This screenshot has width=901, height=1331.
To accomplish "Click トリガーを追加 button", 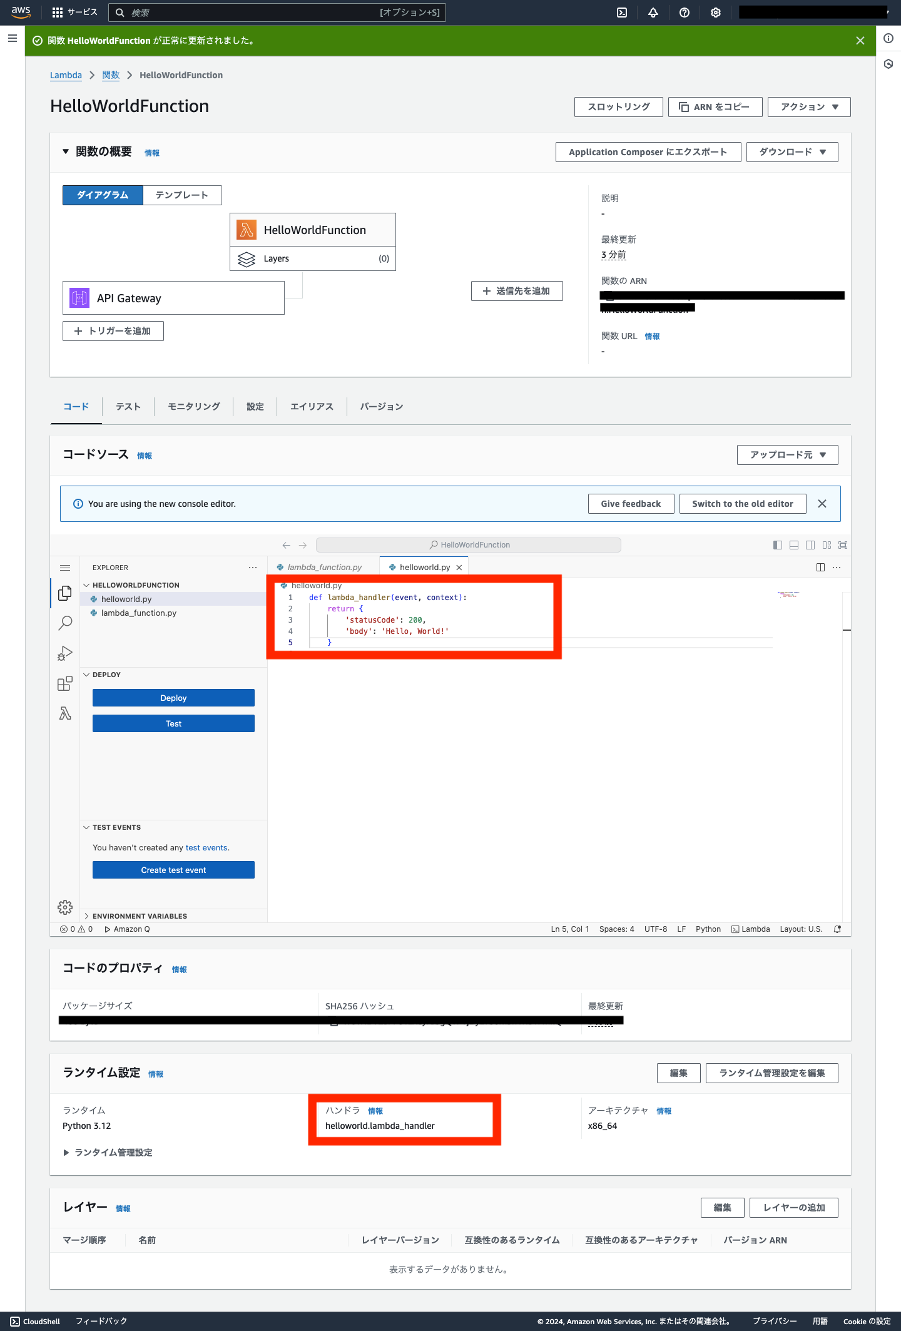I will (113, 331).
